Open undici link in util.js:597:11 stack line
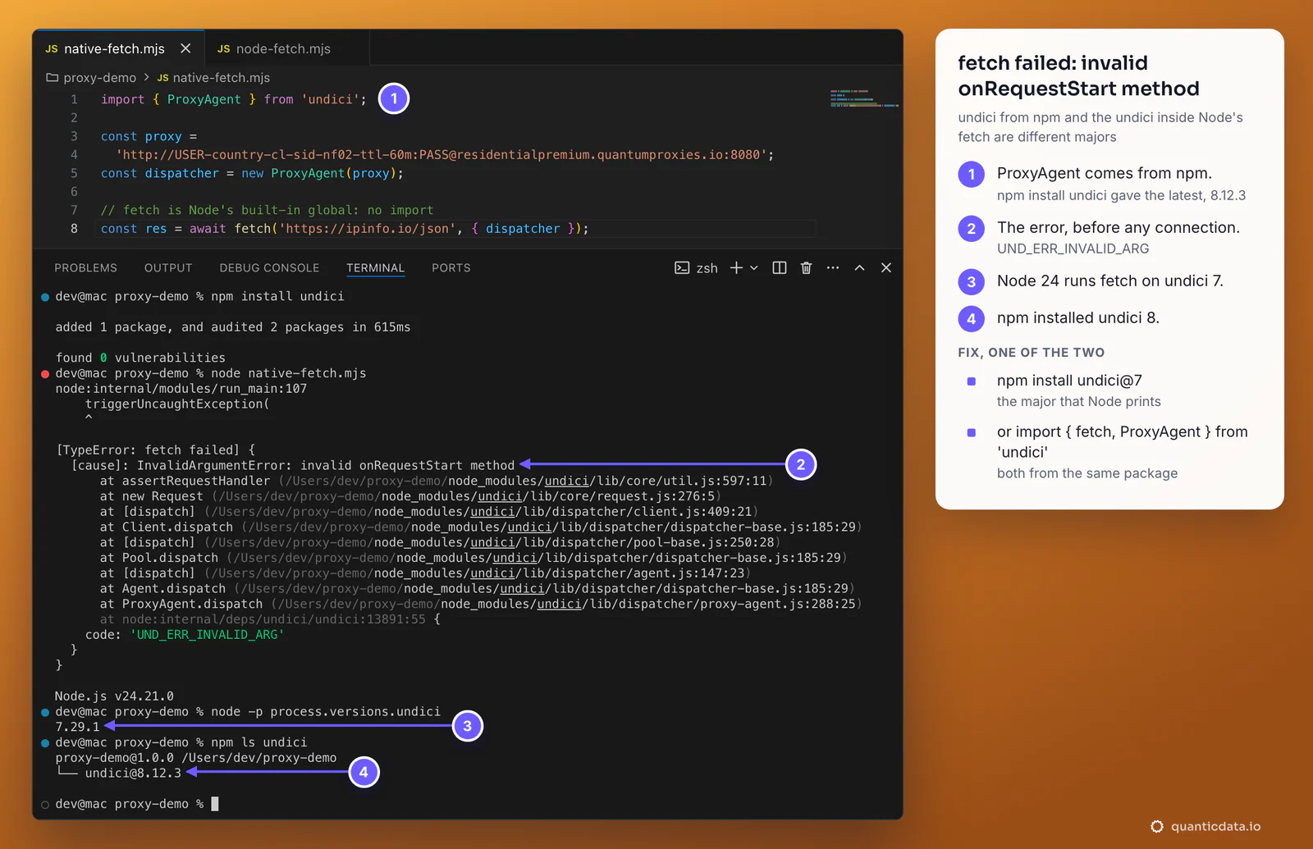 point(566,481)
